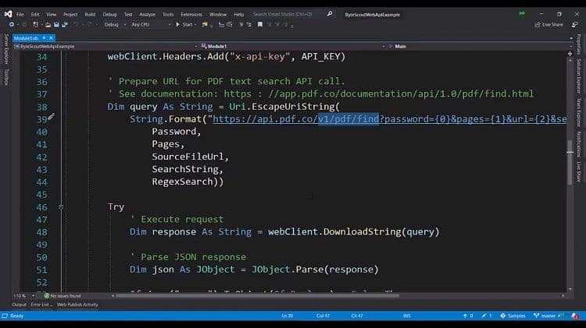The width and height of the screenshot is (586, 328).
Task: Open the Output panel tab
Action: 19,305
